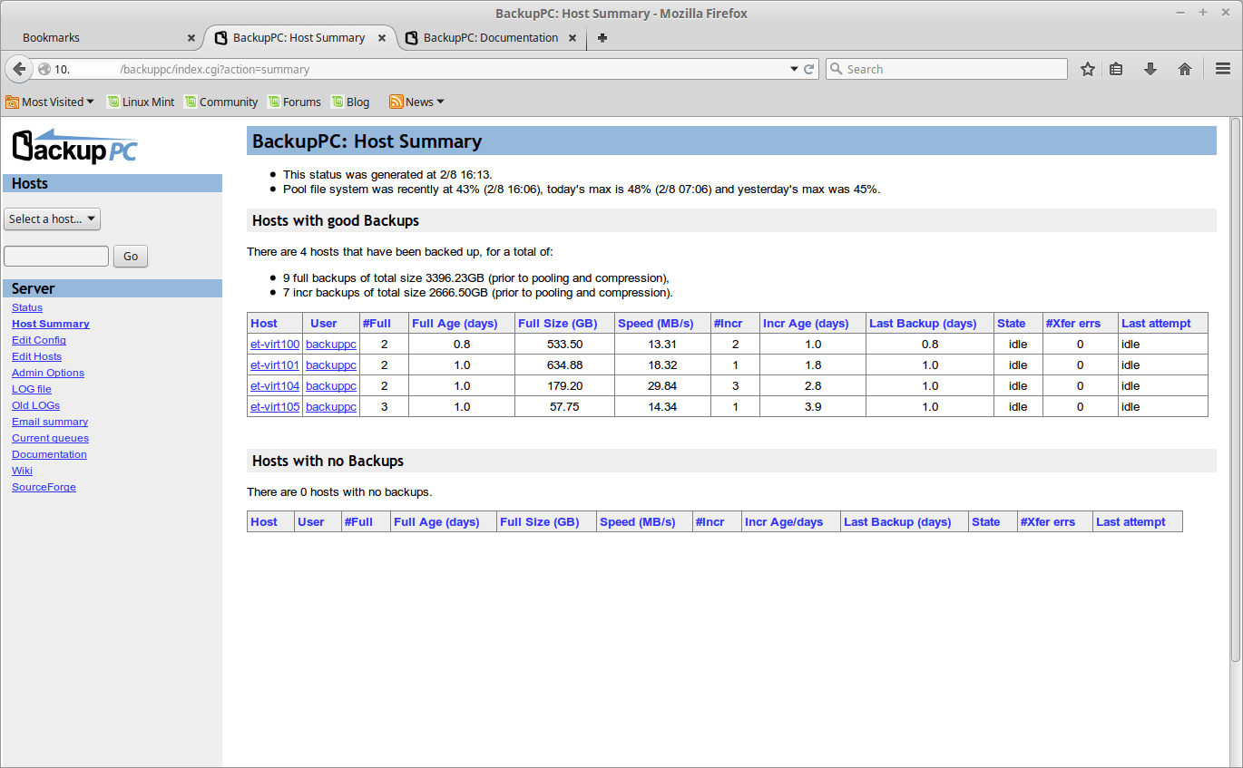The height and width of the screenshot is (768, 1243).
Task: Open Old LOGs link
Action: 35,405
